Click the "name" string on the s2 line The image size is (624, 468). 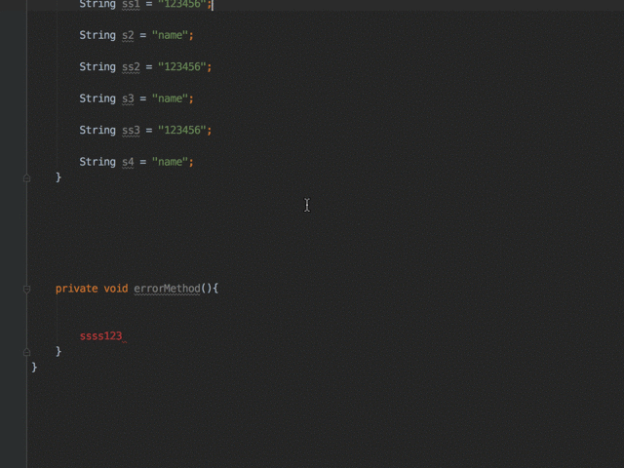pyautogui.click(x=170, y=35)
